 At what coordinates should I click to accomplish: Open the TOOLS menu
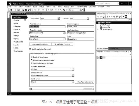pos(66,7)
